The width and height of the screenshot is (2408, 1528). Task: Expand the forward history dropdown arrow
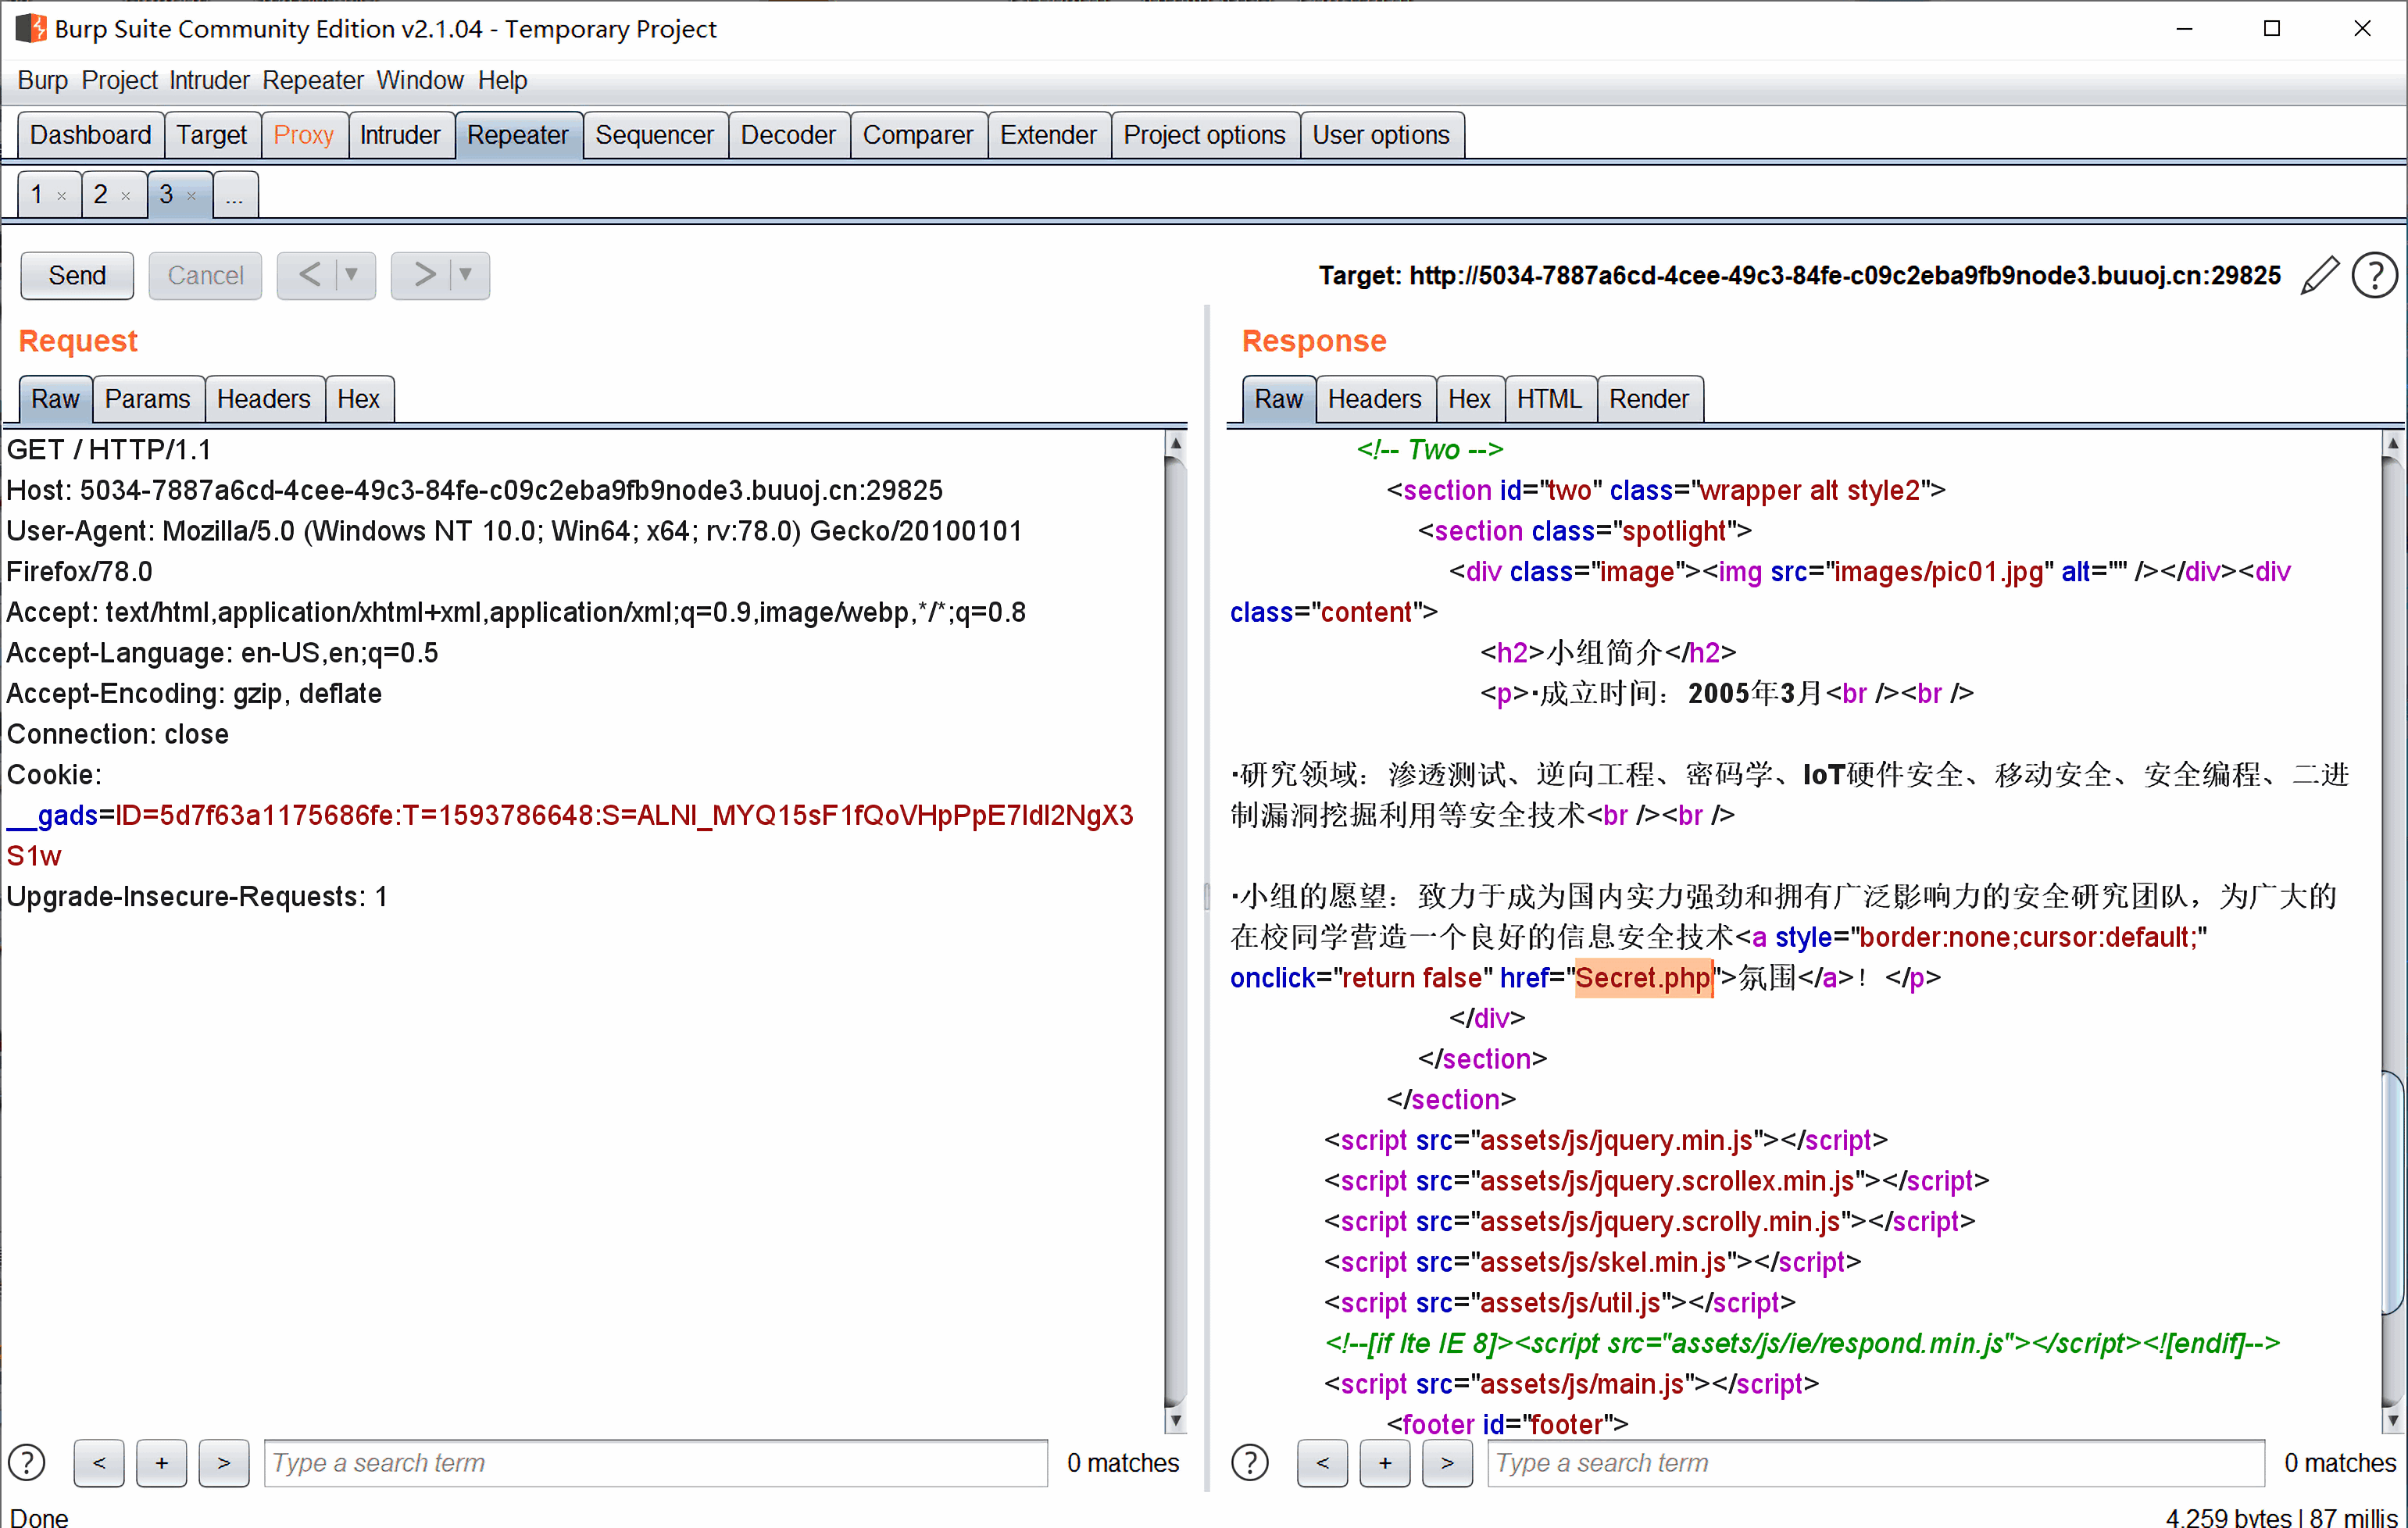tap(466, 275)
